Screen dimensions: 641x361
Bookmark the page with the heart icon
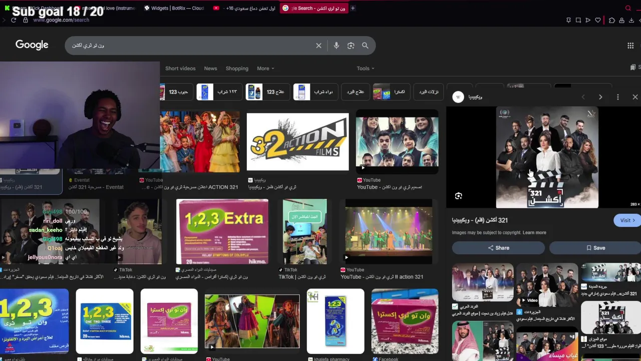[x=598, y=20]
